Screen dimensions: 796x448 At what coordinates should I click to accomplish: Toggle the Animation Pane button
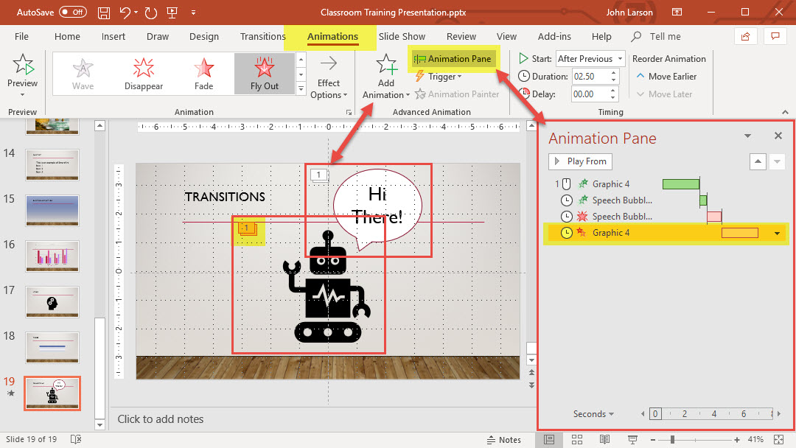453,59
